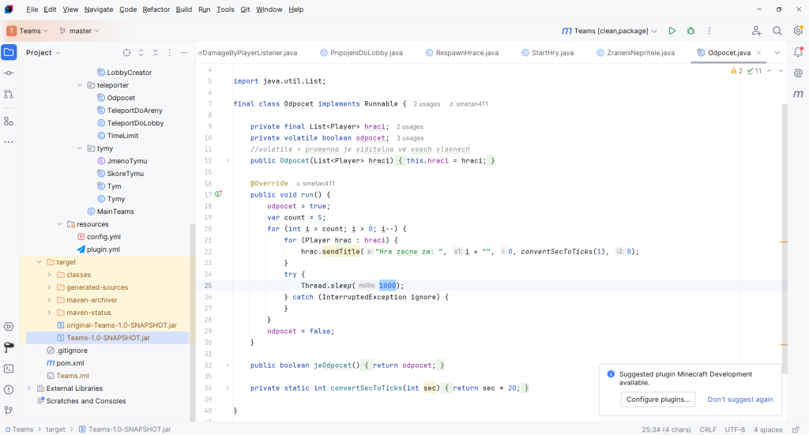The image size is (809, 435).
Task: Switch to PripojeniDoLobby.java tab
Action: click(361, 53)
